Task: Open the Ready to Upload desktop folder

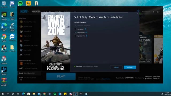Action: point(12,16)
